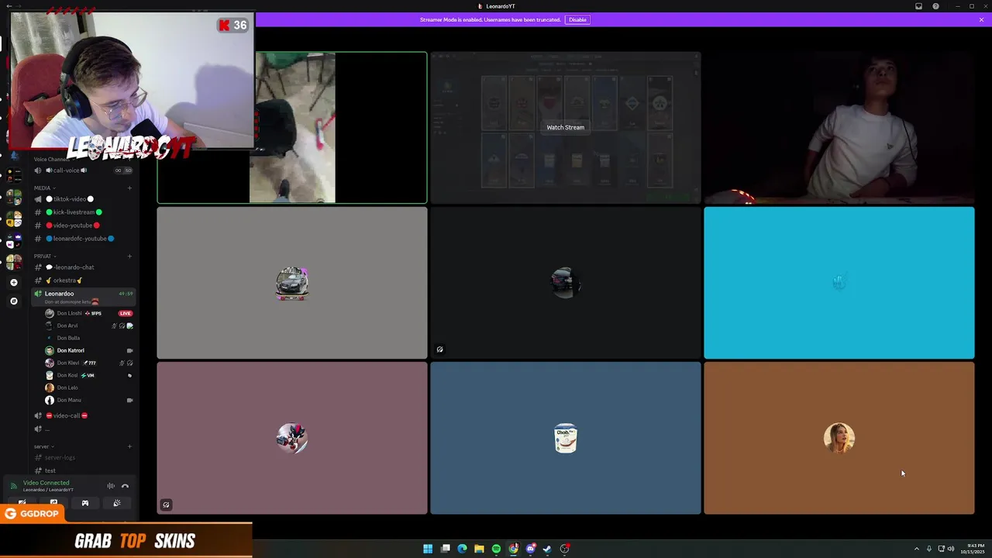992x558 pixels.
Task: Select the gray tile with the car avatar
Action: coord(292,283)
